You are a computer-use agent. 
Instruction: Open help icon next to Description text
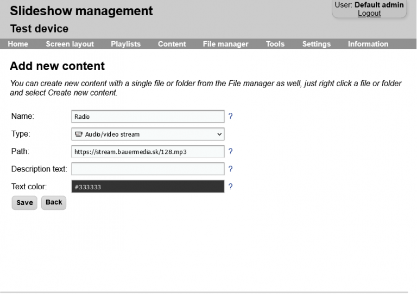click(230, 169)
